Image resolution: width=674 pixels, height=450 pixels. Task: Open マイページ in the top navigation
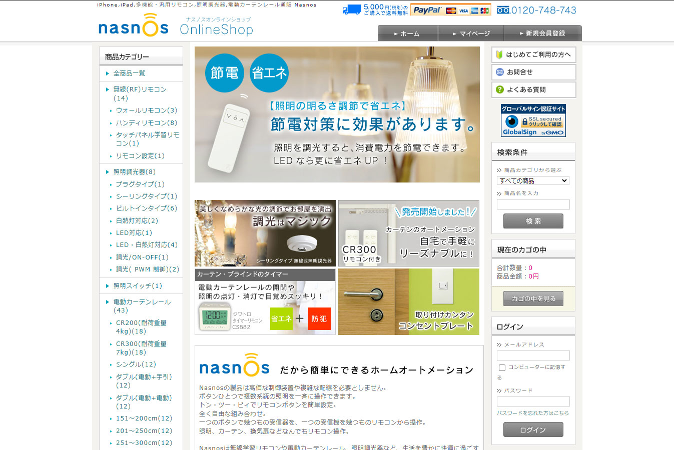coord(471,33)
